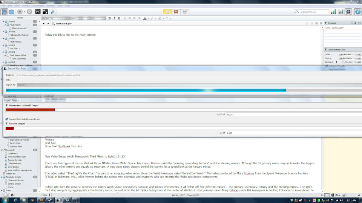Screen dimensions: 362x203
Task: Go forward in editor history
Action: tap(48, 23)
